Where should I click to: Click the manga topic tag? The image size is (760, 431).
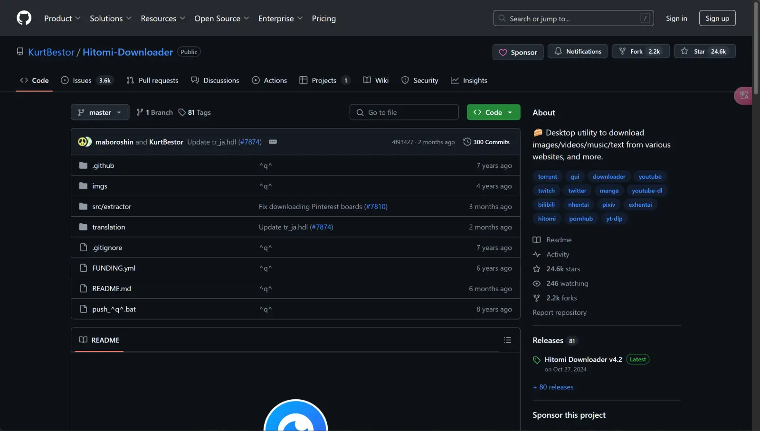pyautogui.click(x=609, y=191)
